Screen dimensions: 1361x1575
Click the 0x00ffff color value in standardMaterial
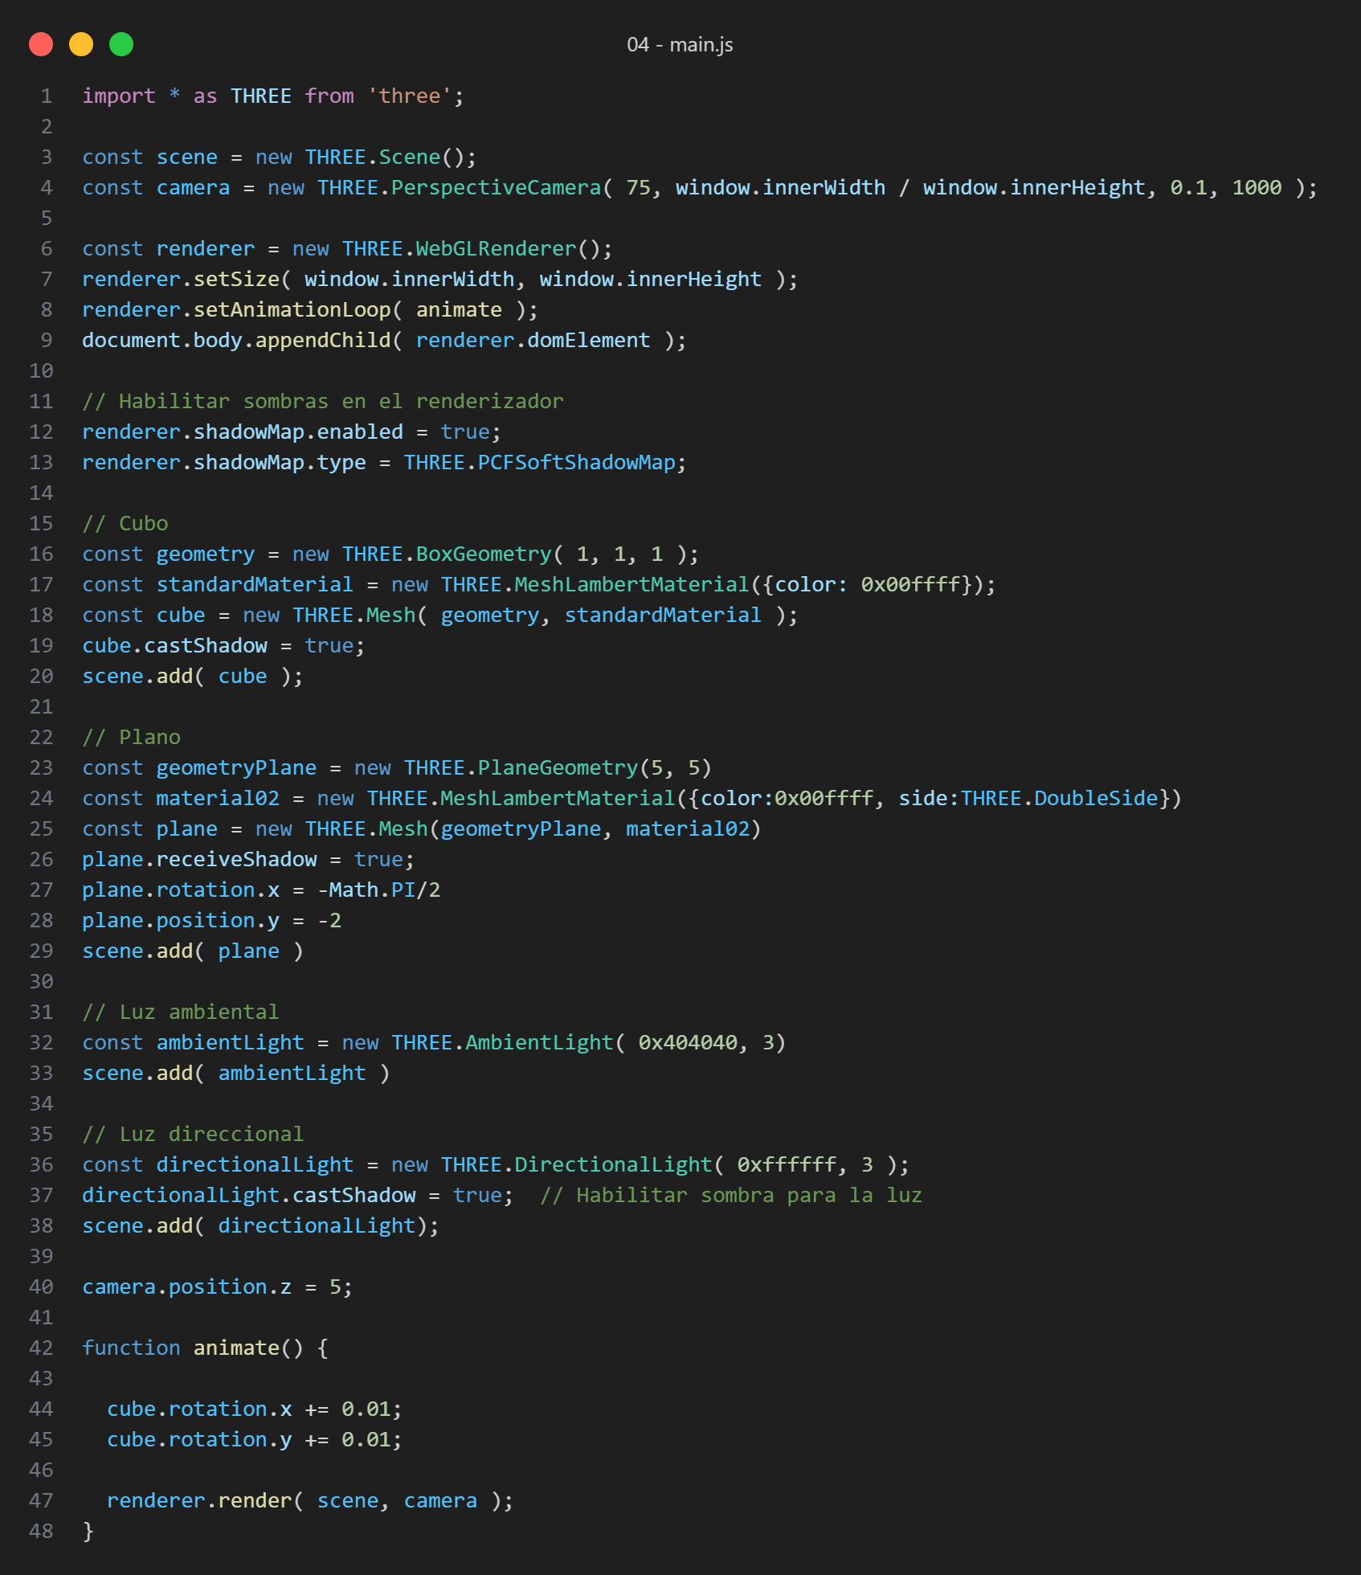pos(909,585)
